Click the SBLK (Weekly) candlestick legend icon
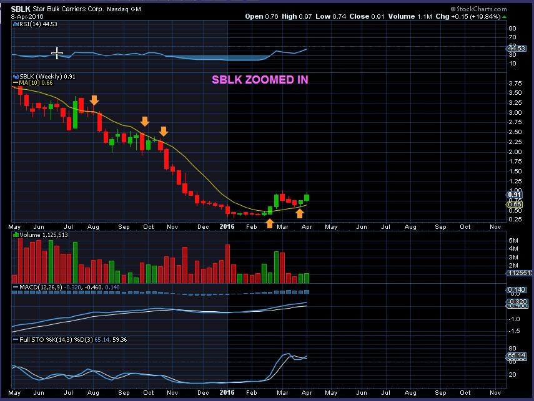 [16, 77]
